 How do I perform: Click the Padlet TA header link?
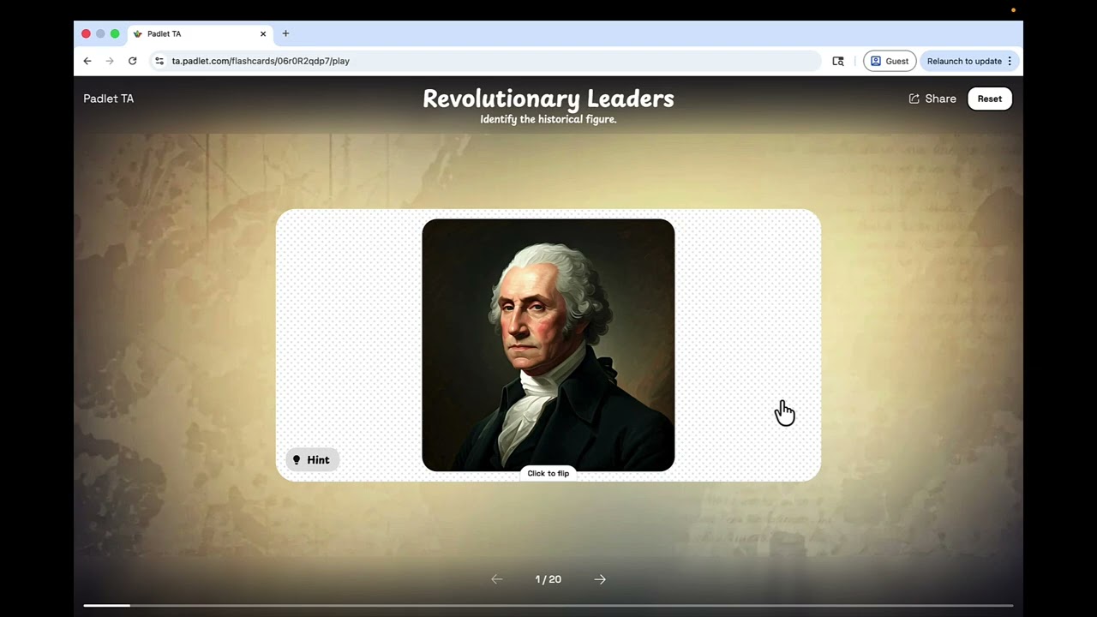[109, 99]
